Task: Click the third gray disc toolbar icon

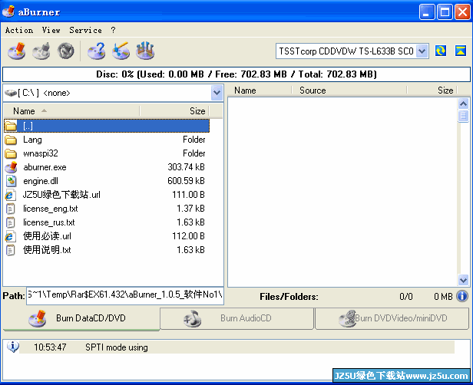Action: pyautogui.click(x=67, y=51)
